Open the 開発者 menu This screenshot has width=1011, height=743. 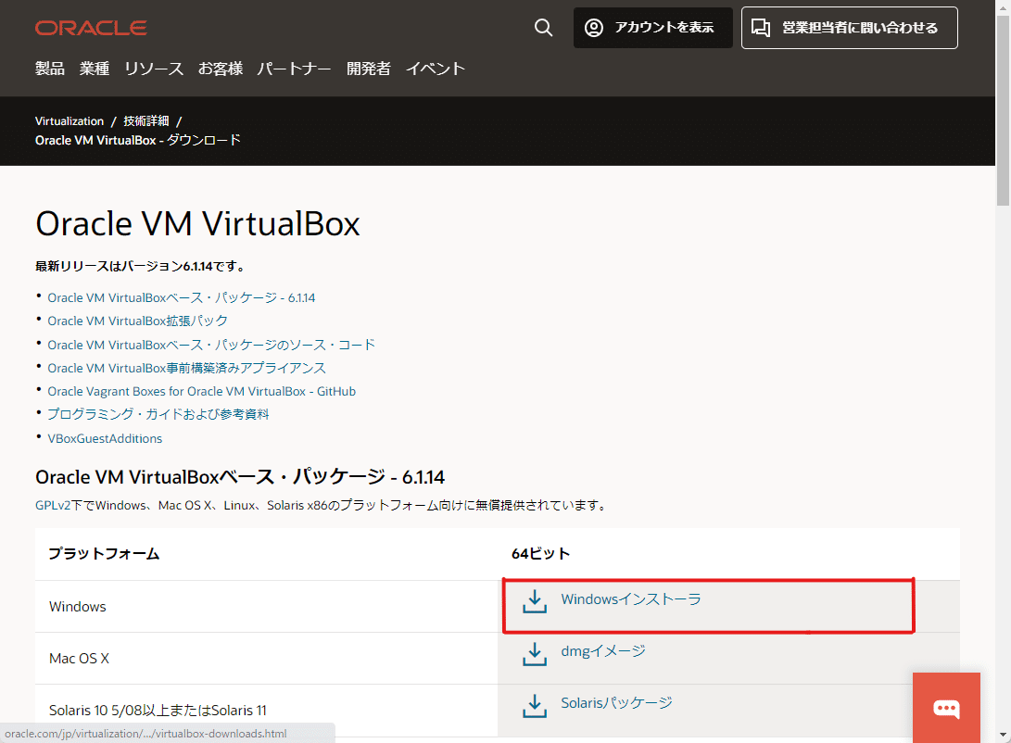point(369,69)
